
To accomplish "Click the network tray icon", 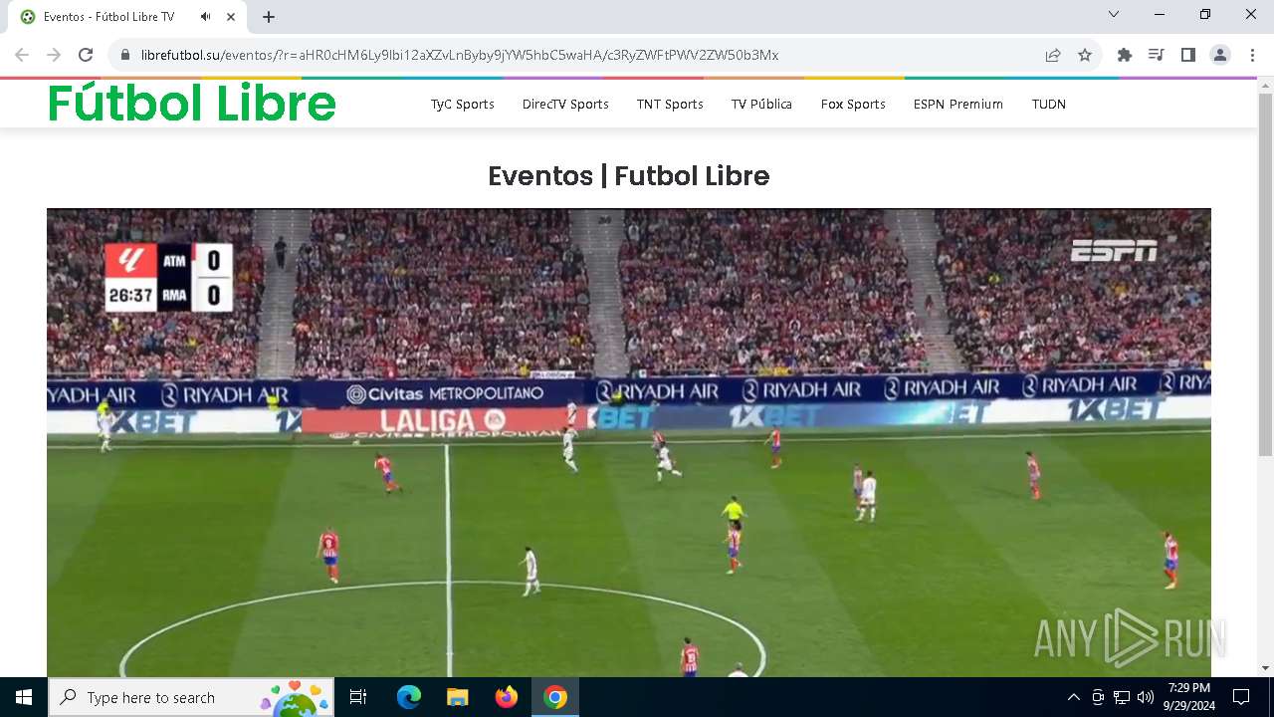I will (x=1122, y=697).
